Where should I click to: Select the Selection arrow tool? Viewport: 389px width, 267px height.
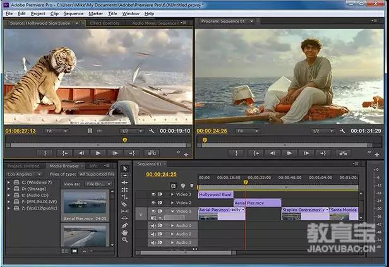[125, 169]
